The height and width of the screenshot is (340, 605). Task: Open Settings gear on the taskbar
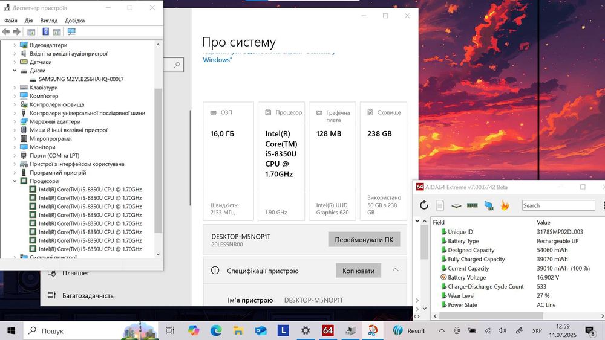point(306,330)
